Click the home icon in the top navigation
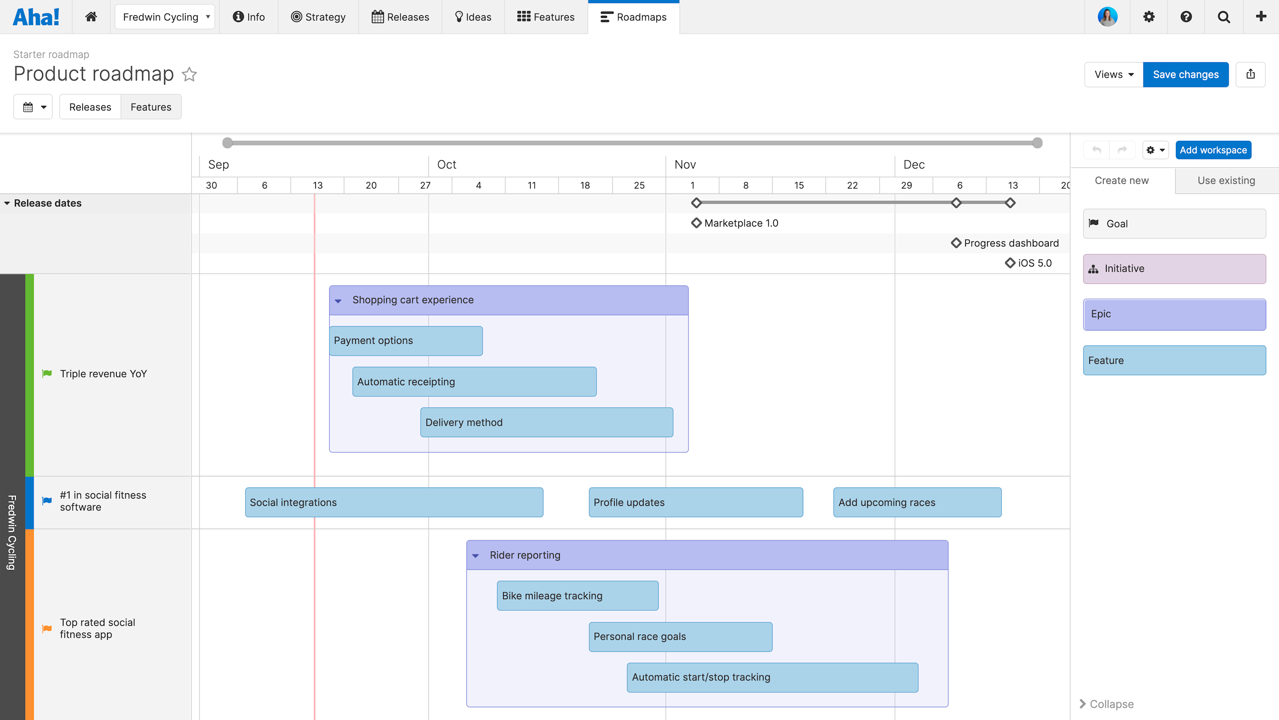1279x720 pixels. coord(91,16)
